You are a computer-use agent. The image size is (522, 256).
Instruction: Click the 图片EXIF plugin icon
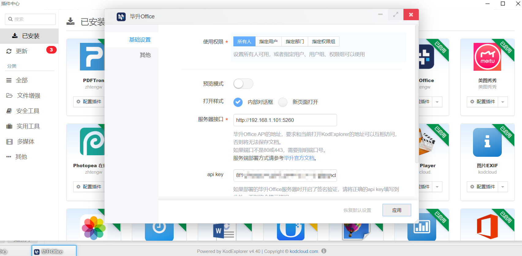tap(487, 142)
